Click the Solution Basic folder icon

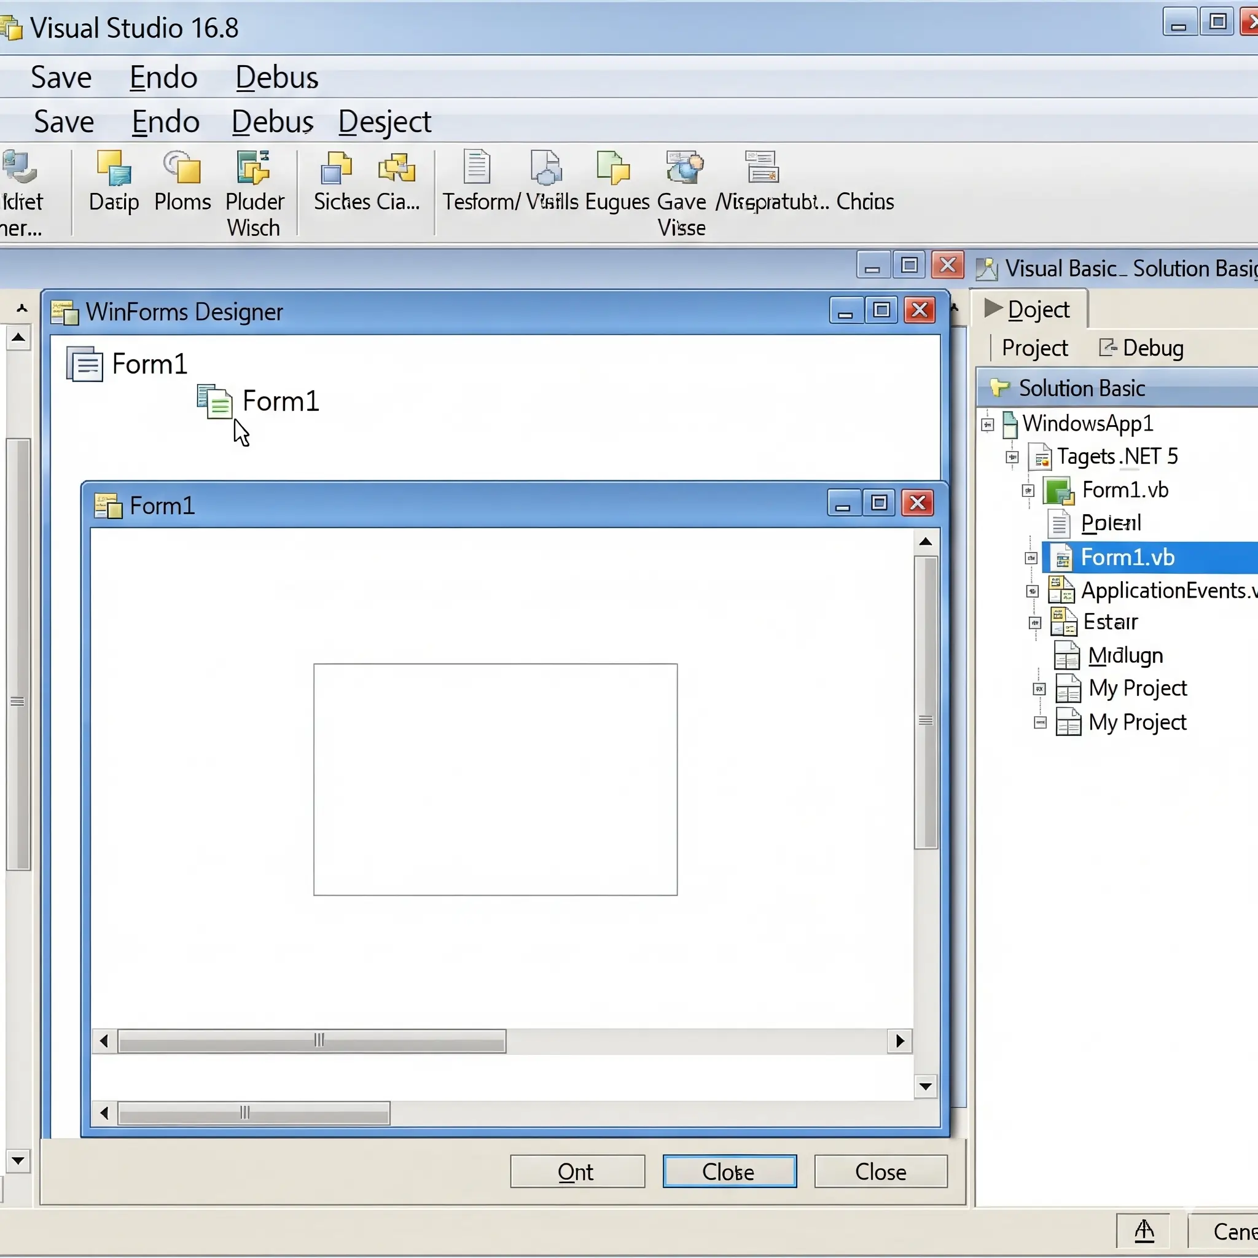pos(999,388)
